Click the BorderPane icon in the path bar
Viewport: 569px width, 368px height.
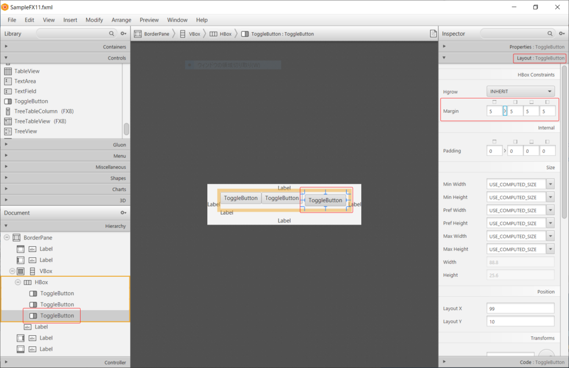pyautogui.click(x=137, y=33)
